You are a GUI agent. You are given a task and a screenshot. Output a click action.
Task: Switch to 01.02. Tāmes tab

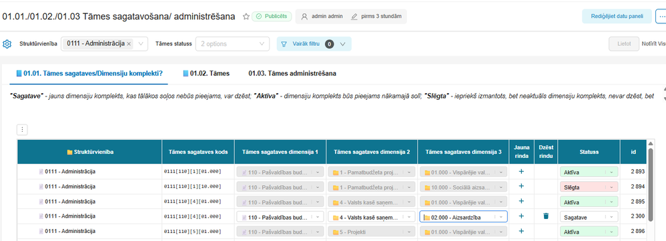point(206,73)
